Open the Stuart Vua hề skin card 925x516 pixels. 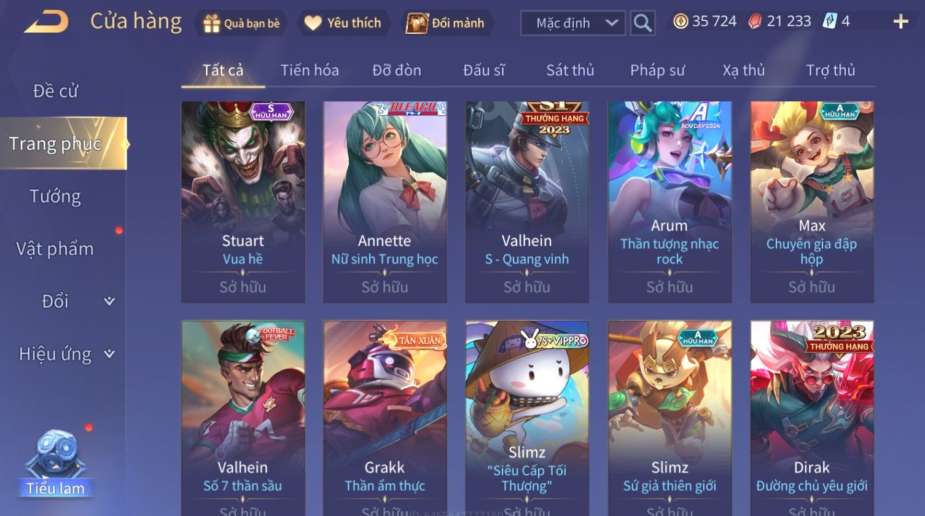(x=243, y=201)
